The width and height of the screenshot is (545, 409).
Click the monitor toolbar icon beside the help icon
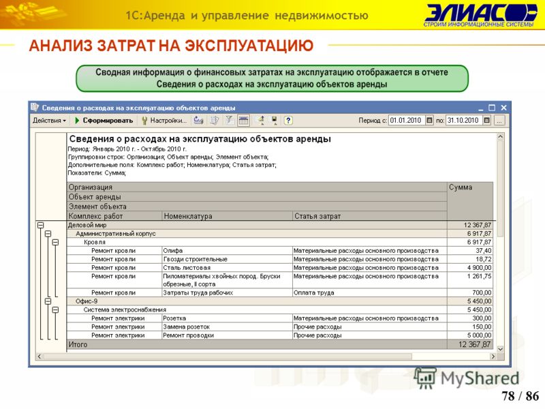(x=275, y=121)
